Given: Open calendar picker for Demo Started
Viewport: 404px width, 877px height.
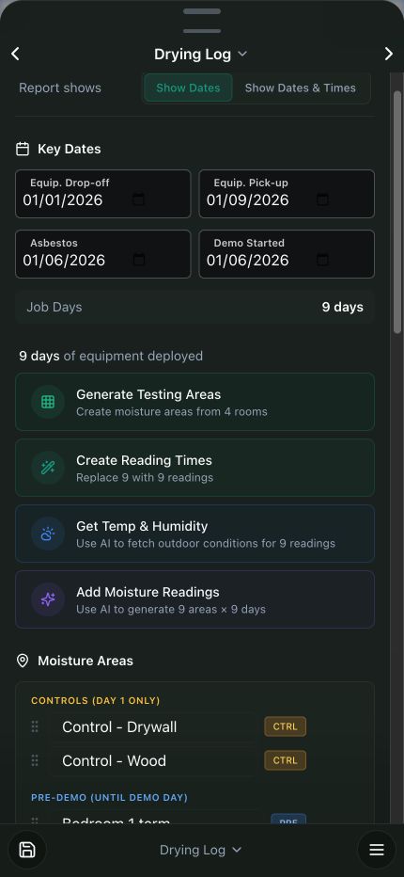Looking at the screenshot, I should 322,260.
